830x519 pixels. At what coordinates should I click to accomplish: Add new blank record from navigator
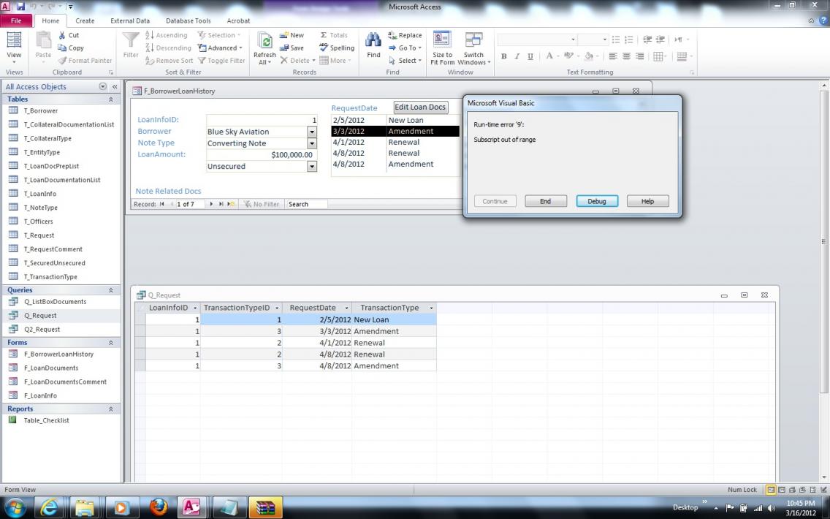tap(230, 204)
